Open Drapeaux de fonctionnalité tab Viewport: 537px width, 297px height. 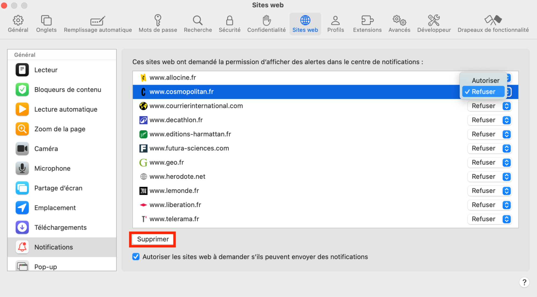coord(493,24)
